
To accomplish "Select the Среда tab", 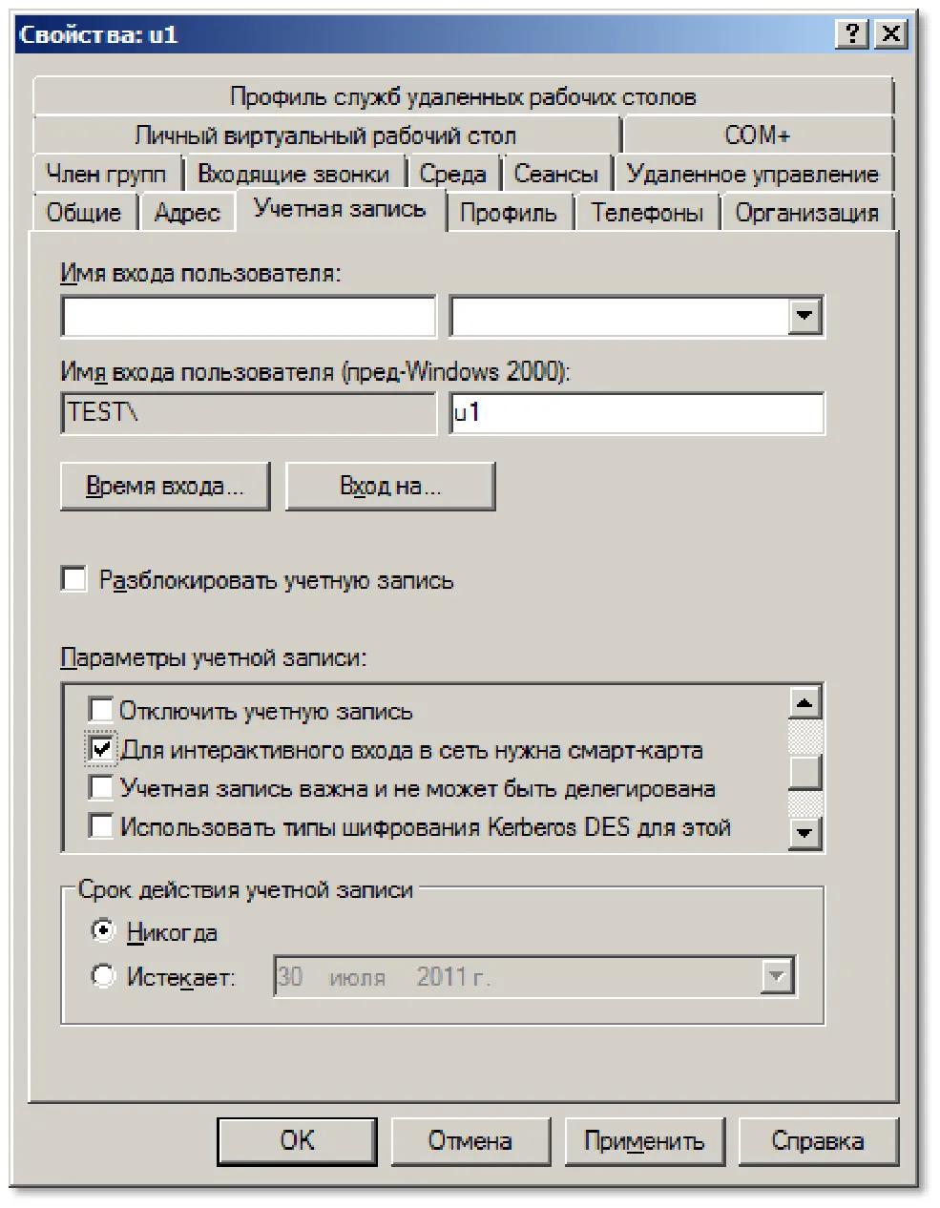I will point(452,175).
